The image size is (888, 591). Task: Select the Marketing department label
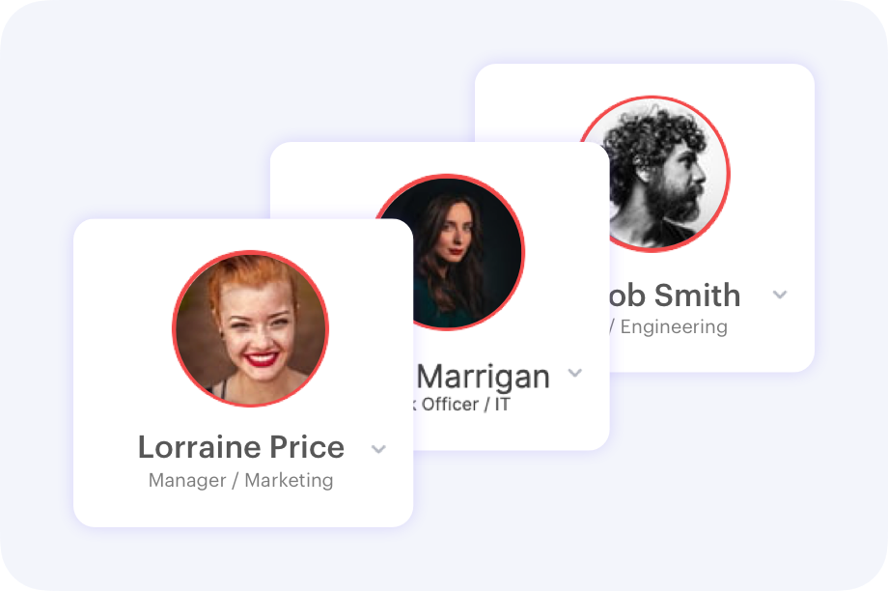289,481
